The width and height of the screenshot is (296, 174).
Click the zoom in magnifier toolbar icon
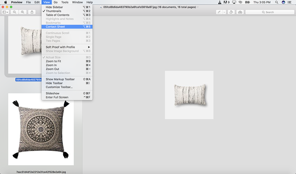pos(22,12)
